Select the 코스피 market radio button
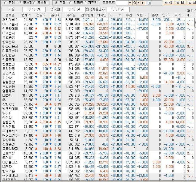This screenshot has width=196, height=182. pos(20,3)
